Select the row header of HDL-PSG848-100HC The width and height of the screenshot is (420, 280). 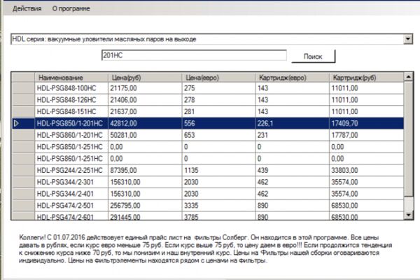(x=23, y=88)
